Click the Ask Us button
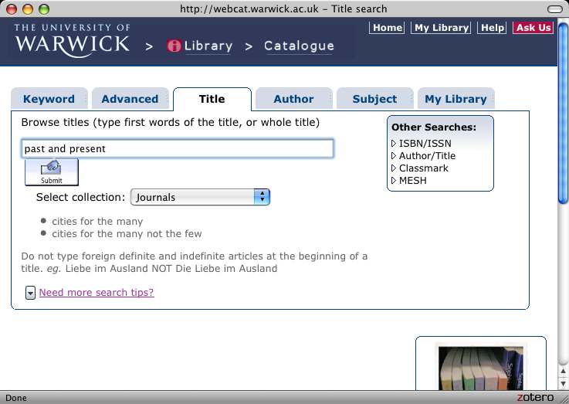Screen dimensions: 569x404 click(533, 28)
